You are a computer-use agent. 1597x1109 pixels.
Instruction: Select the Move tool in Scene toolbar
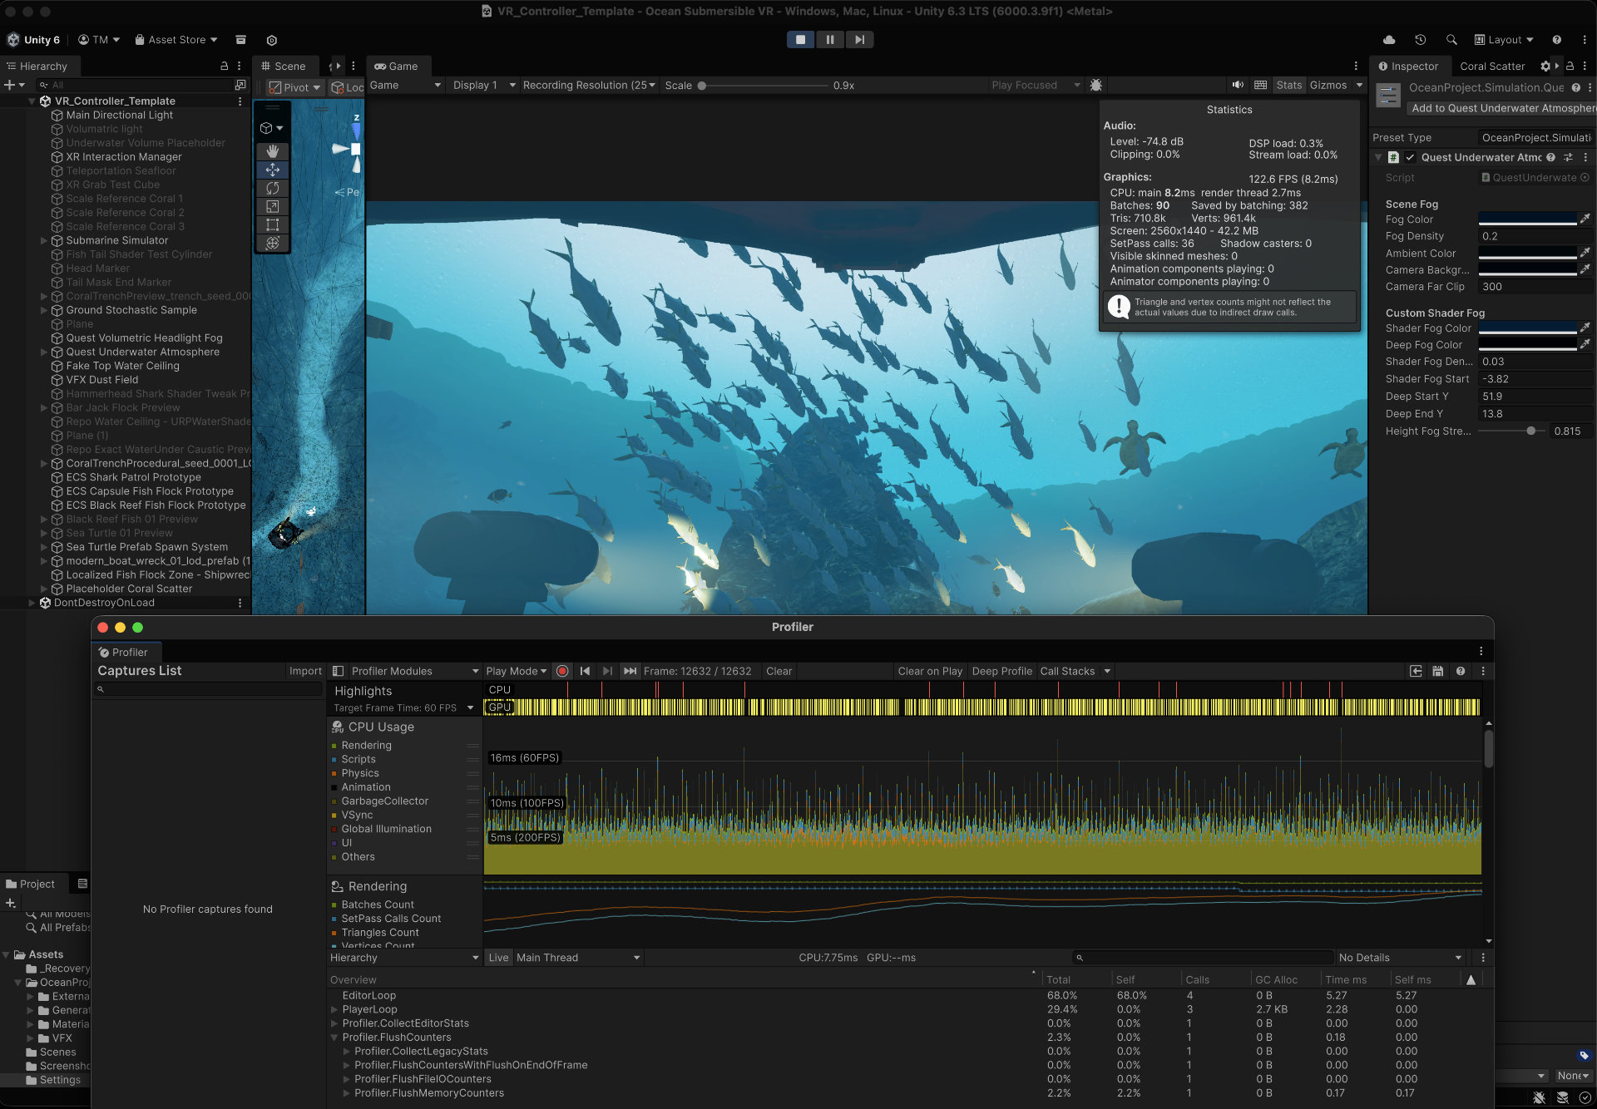(x=272, y=170)
